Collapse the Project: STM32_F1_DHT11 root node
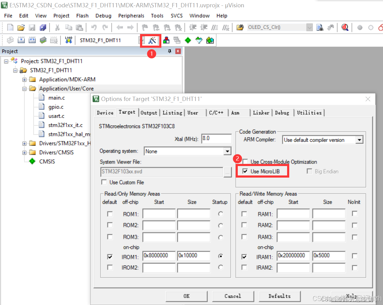 pyautogui.click(x=6, y=61)
